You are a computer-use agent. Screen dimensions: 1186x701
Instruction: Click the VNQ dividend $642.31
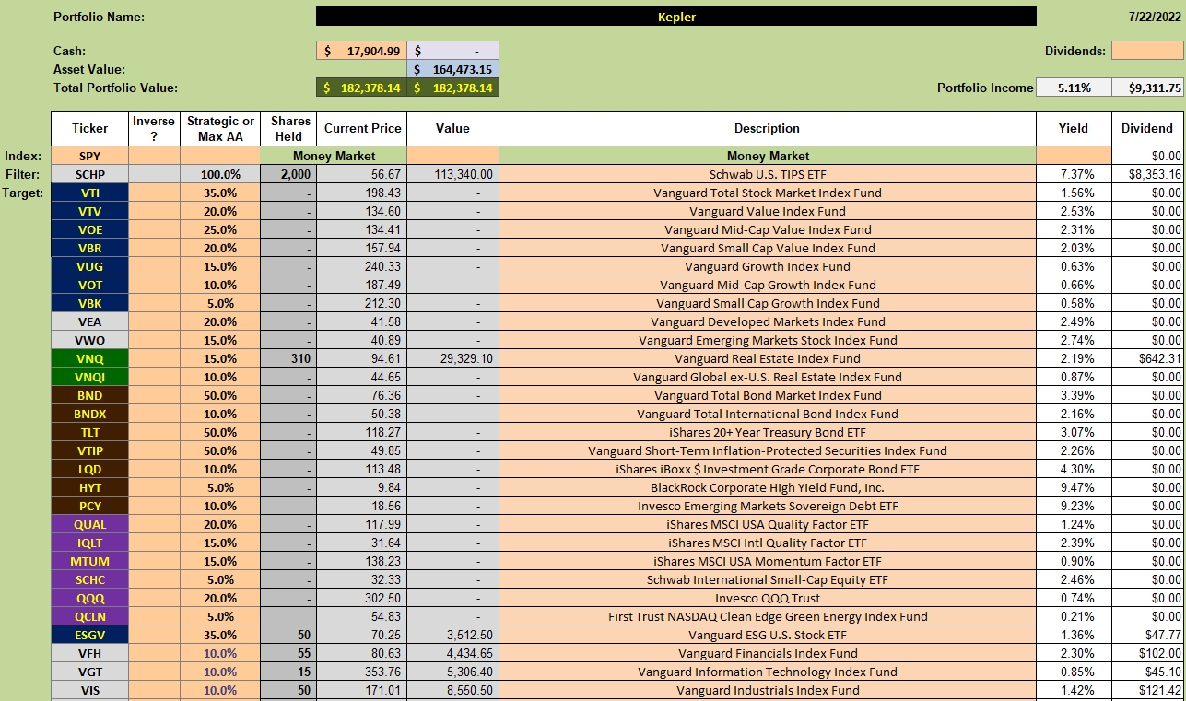[1147, 358]
